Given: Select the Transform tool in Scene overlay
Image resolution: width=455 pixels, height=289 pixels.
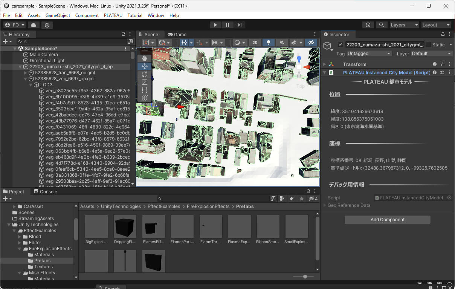Looking at the screenshot, I should [145, 98].
